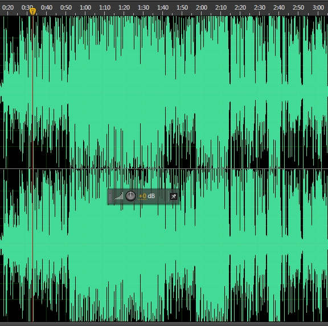The image size is (328, 326).
Task: Click the ruler at 0:40
Action: pos(47,8)
